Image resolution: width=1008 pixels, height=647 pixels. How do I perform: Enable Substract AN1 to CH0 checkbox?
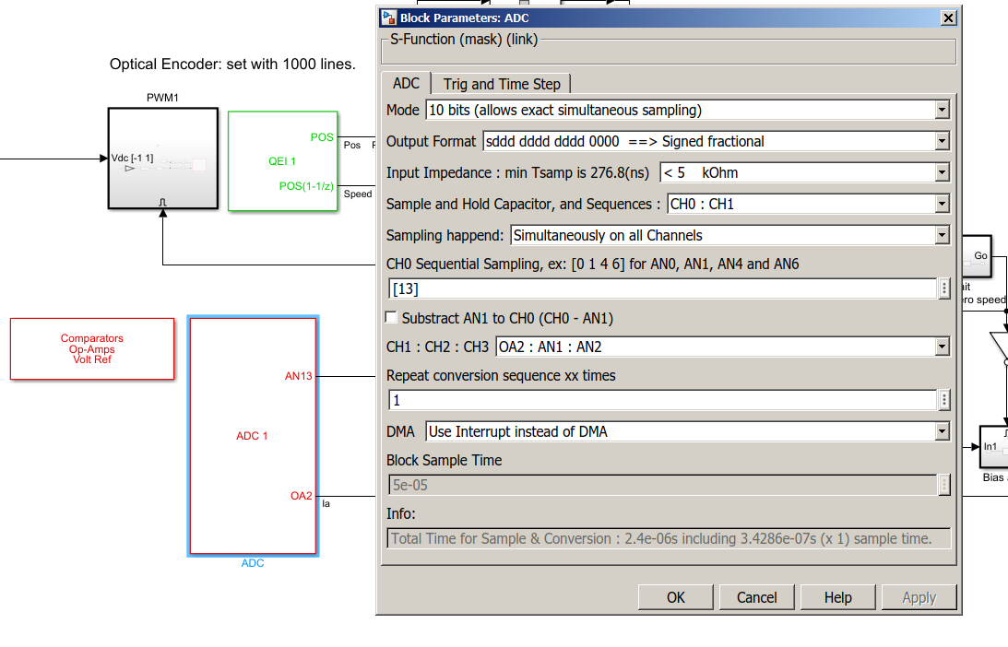tap(393, 318)
